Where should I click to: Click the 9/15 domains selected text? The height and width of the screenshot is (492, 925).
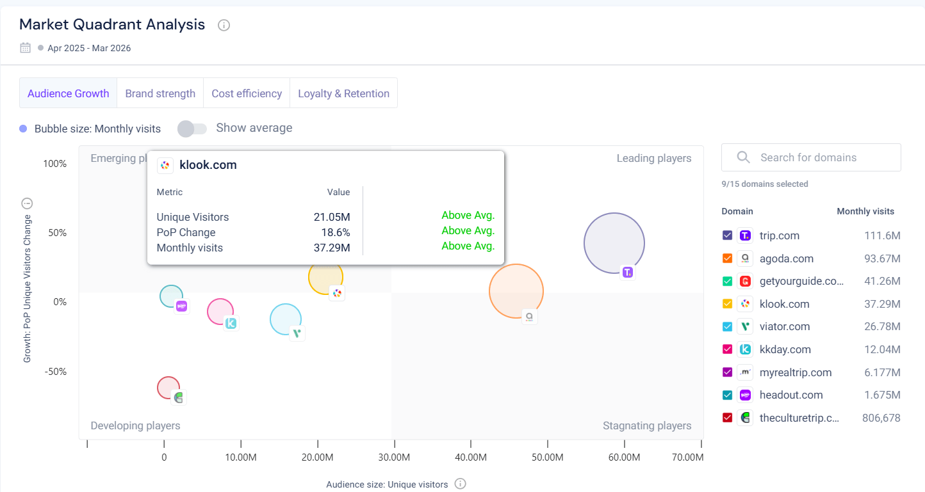tap(765, 184)
